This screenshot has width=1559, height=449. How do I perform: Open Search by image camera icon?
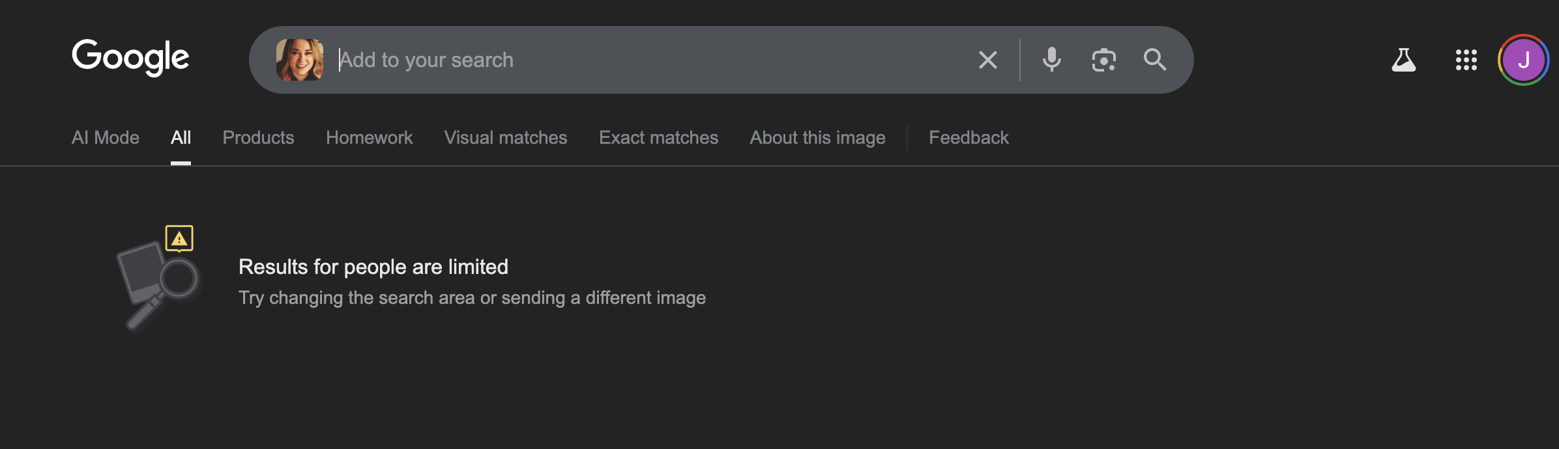tap(1103, 60)
